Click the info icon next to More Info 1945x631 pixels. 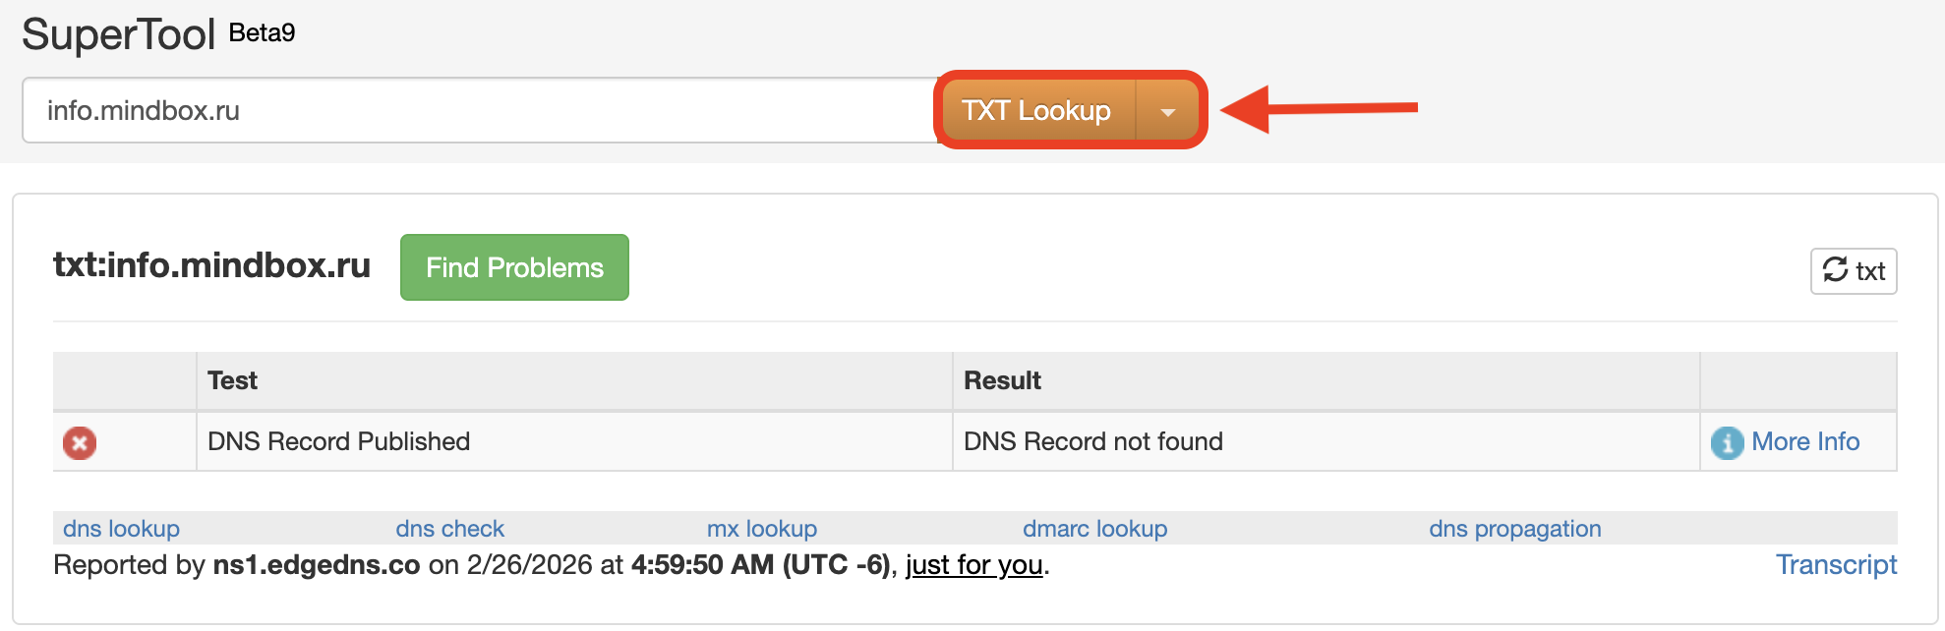click(1728, 442)
